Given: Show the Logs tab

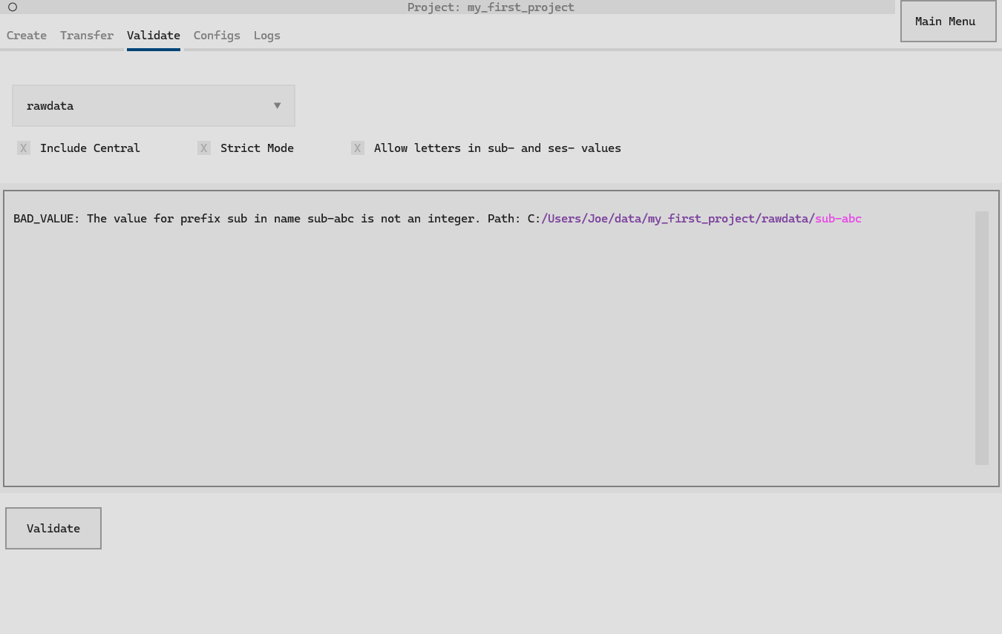Looking at the screenshot, I should coord(266,36).
